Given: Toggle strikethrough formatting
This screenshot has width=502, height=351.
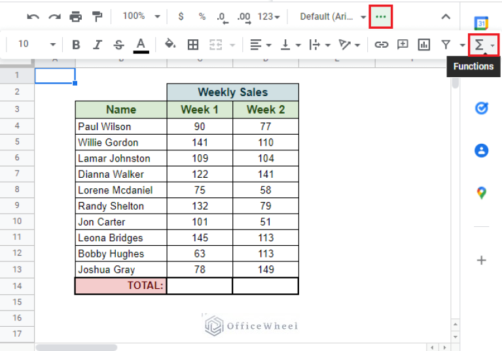Looking at the screenshot, I should point(118,44).
